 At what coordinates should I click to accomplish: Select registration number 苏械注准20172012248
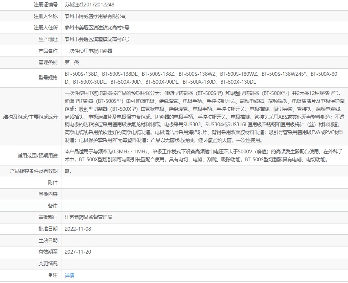click(89, 5)
